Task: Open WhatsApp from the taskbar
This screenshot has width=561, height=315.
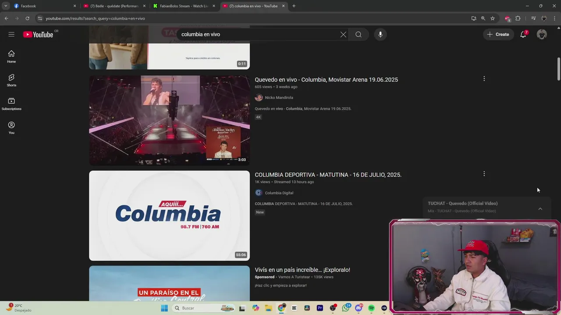Action: click(346, 308)
